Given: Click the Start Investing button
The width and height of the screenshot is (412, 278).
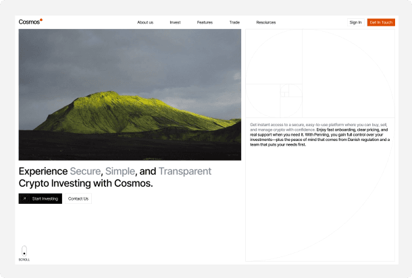Looking at the screenshot, I should [41, 198].
